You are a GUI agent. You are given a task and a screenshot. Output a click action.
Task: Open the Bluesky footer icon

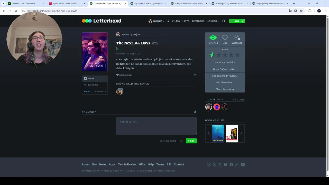coord(225,165)
